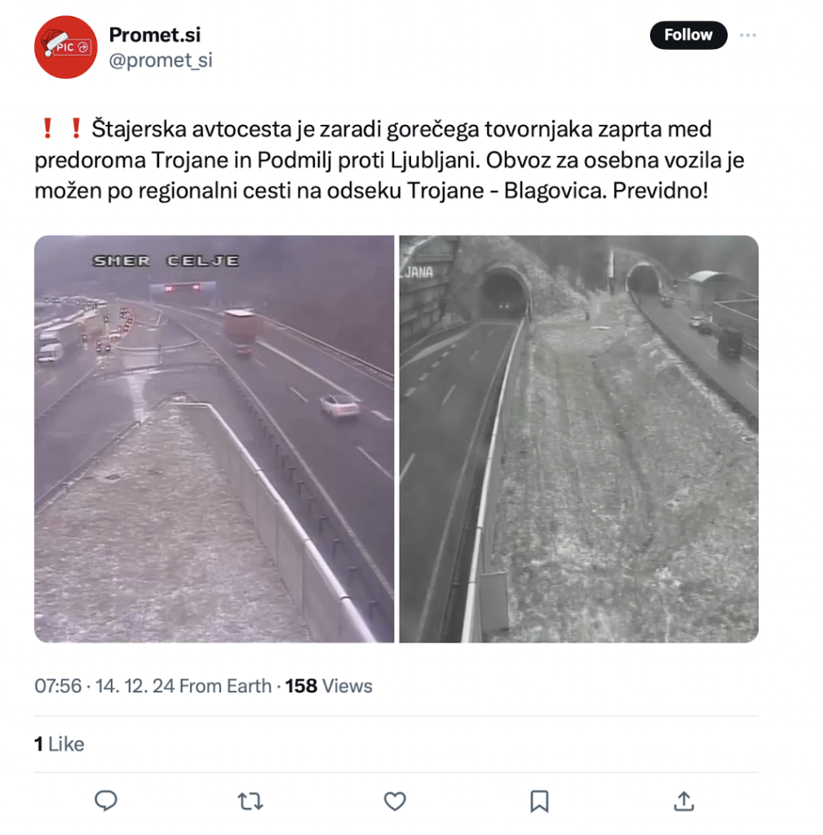The width and height of the screenshot is (823, 835).
Task: Repost this tweet with retweet icon
Action: point(250,801)
